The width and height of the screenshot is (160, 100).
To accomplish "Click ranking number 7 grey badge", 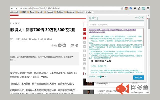I will pyautogui.click(x=85, y=55).
